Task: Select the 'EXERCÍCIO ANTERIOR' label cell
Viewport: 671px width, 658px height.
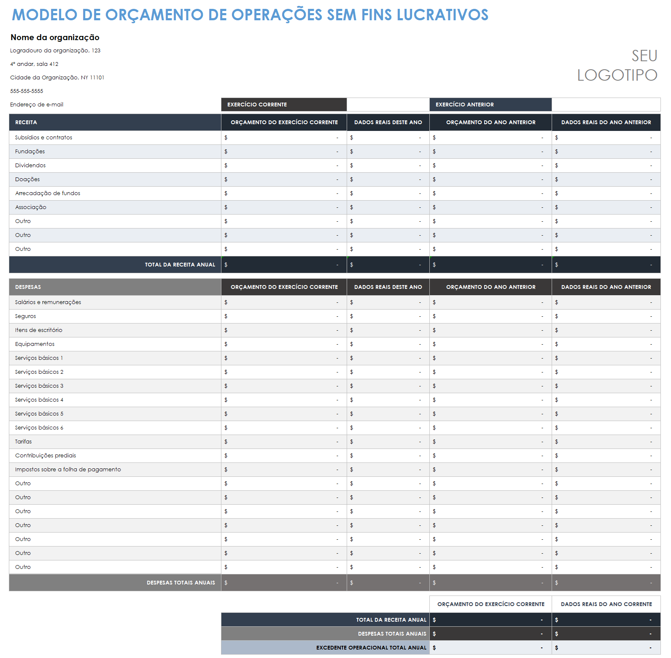Action: (490, 104)
